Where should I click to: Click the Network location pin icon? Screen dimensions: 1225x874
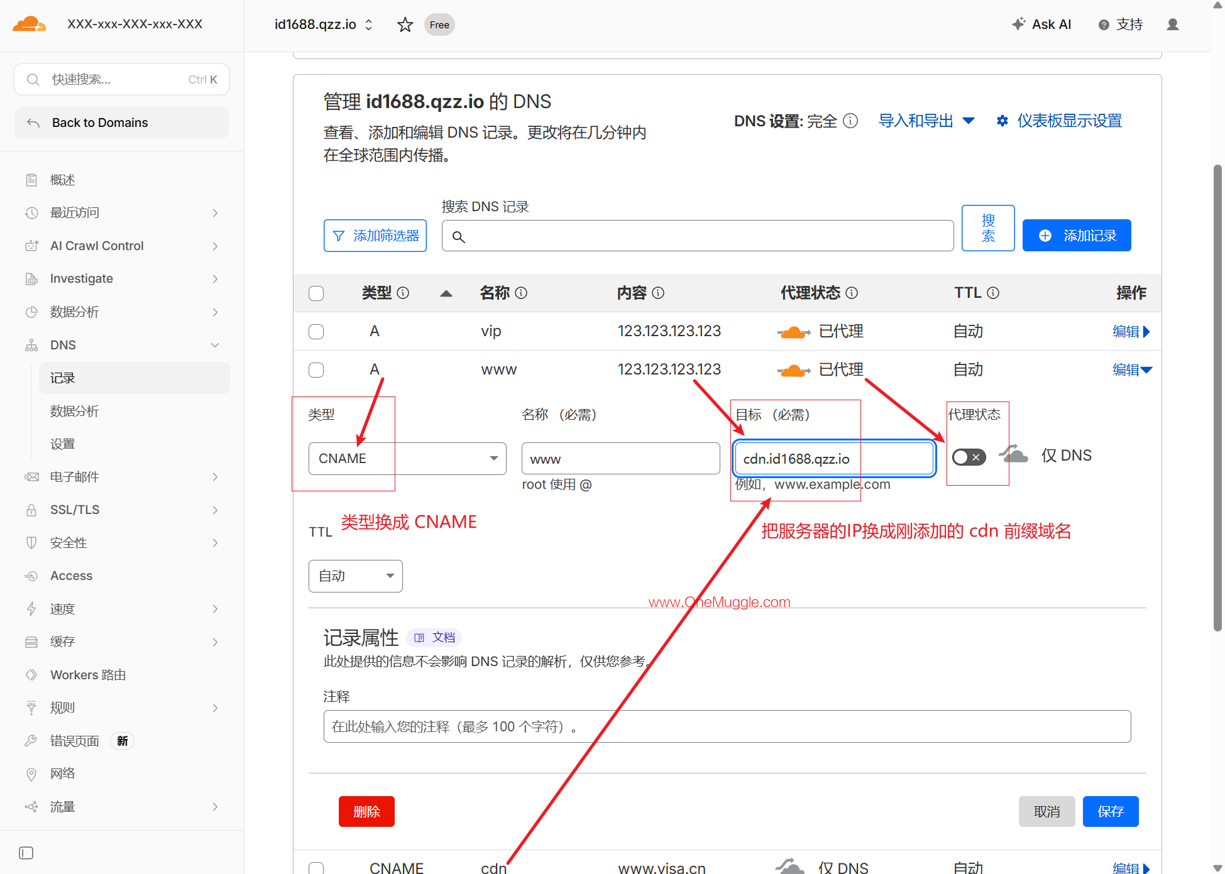(x=31, y=774)
